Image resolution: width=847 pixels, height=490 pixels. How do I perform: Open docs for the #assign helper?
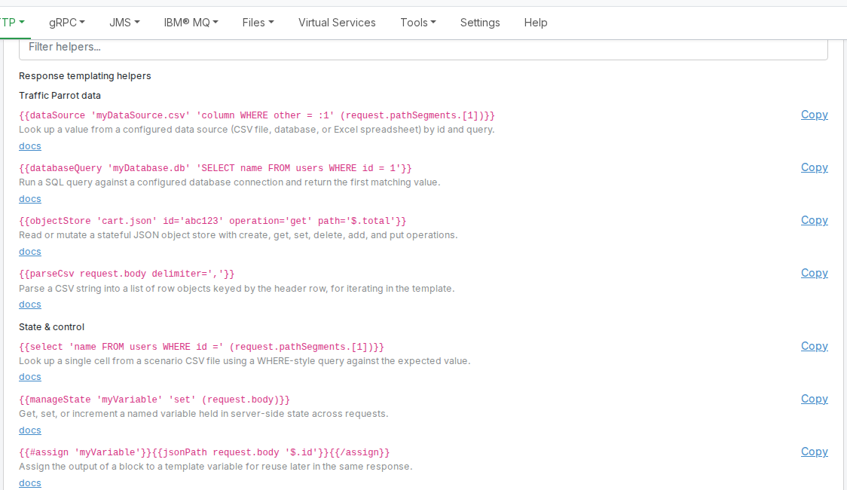tap(29, 483)
